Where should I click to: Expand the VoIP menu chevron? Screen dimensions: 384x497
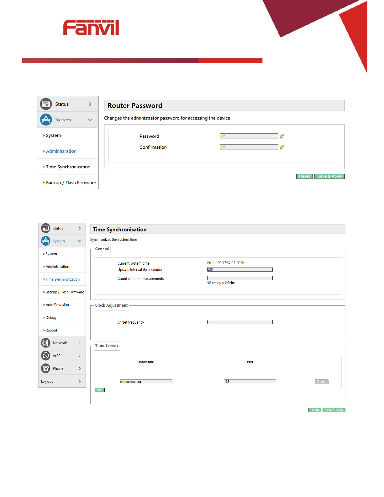click(80, 356)
